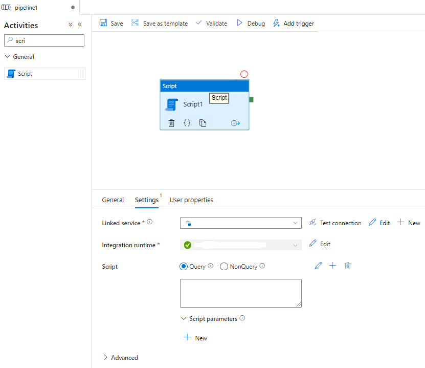Open Script1 code view via curly braces icon
Image resolution: width=425 pixels, height=368 pixels.
[x=187, y=123]
